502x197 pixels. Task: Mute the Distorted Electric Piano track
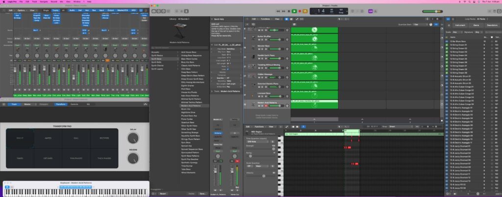click(x=259, y=87)
